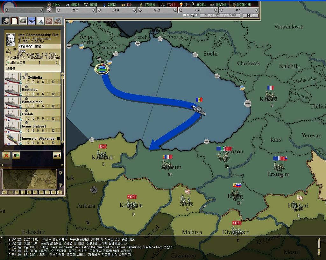Image resolution: width=326 pixels, height=260 pixels.
Task: Select the army stack in Erzurum
Action: coord(279,167)
